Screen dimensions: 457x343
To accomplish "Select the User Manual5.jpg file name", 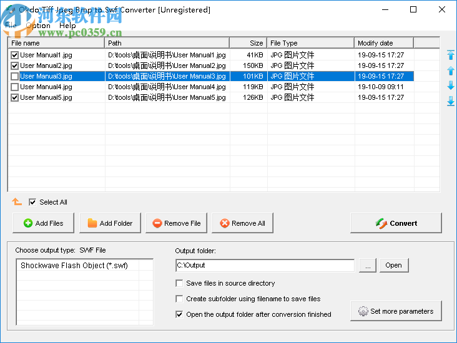I will coord(46,97).
